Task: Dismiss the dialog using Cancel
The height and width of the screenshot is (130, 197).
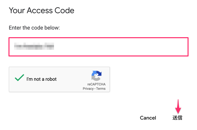Action: point(148,118)
